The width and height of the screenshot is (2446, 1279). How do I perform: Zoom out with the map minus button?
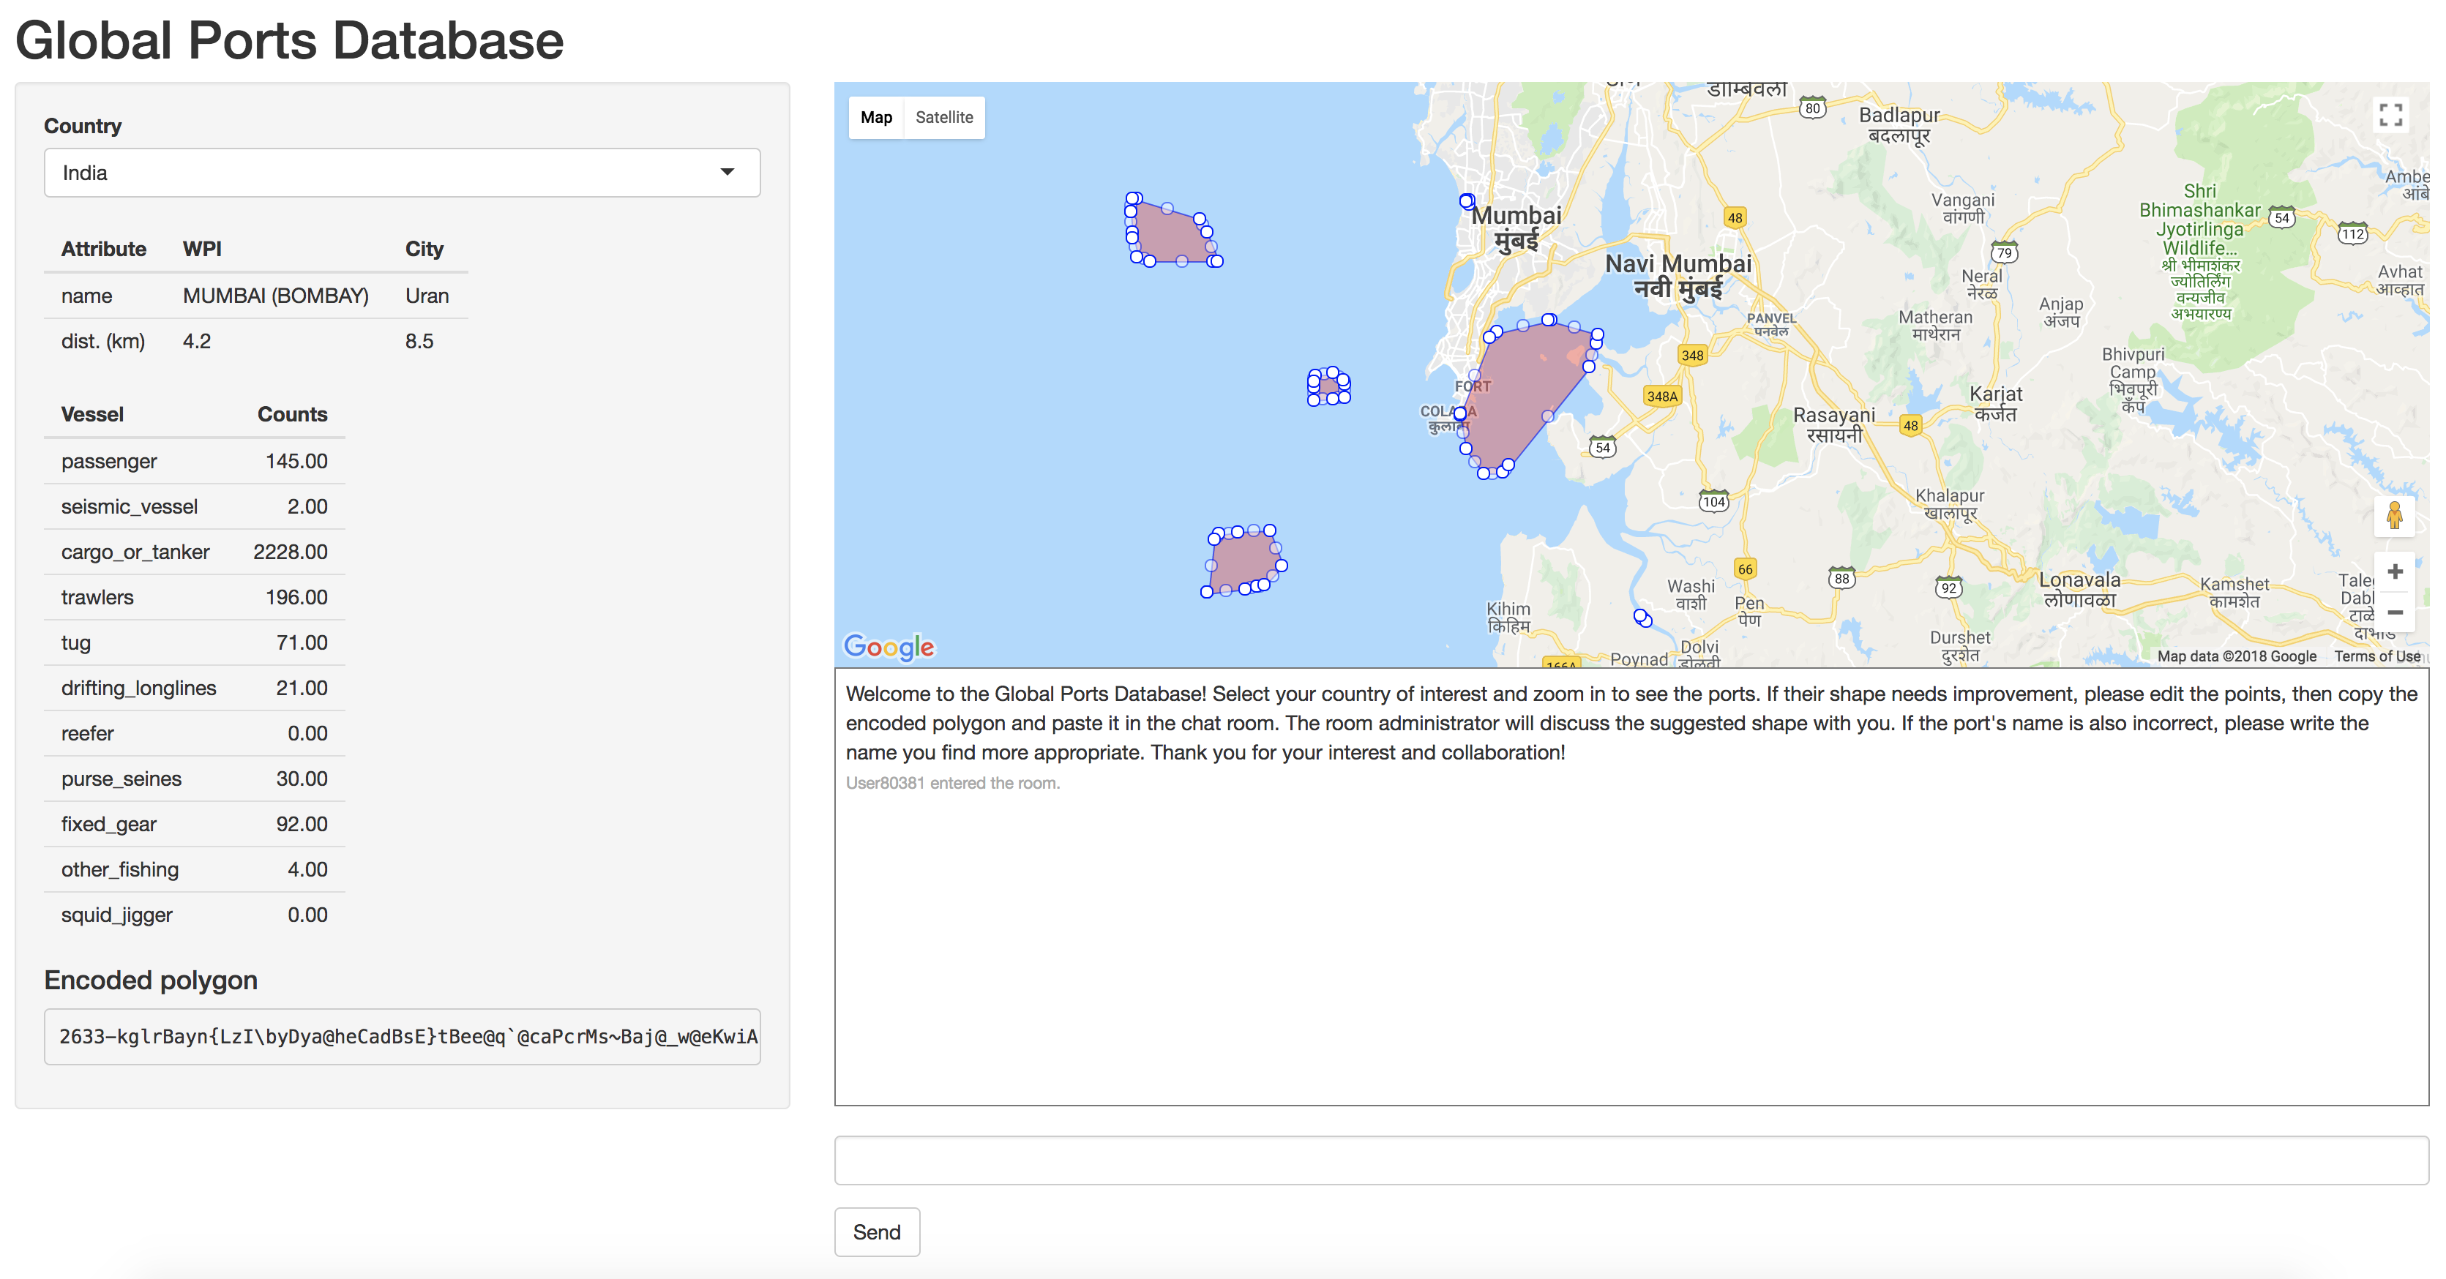[x=2394, y=613]
